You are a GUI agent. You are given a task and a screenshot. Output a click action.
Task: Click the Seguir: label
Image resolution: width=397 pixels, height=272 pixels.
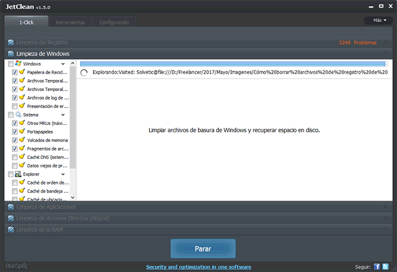(x=363, y=267)
